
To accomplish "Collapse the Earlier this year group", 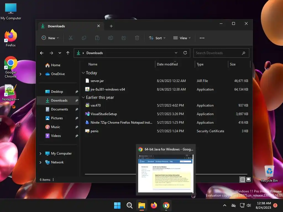I will [x=83, y=97].
